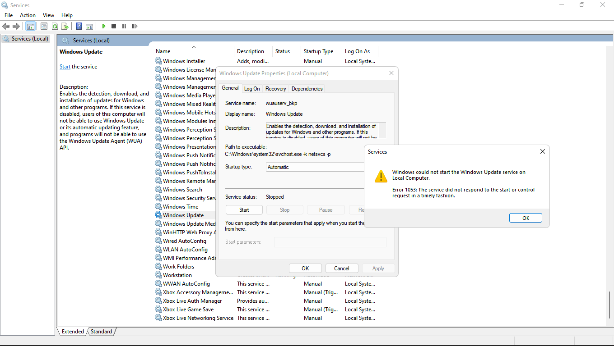The width and height of the screenshot is (614, 346).
Task: Select the Xbox Live Networking Service row
Action: 265,318
